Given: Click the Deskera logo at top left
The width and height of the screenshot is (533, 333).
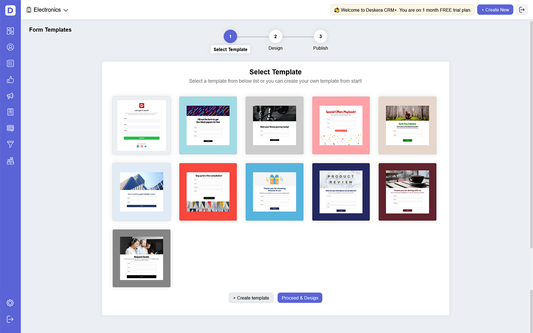Looking at the screenshot, I should [x=10, y=10].
